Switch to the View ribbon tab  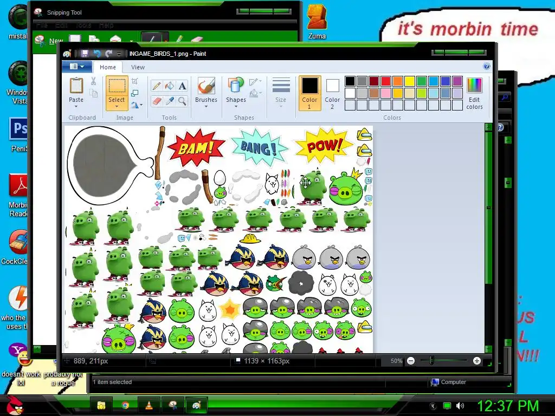point(138,67)
